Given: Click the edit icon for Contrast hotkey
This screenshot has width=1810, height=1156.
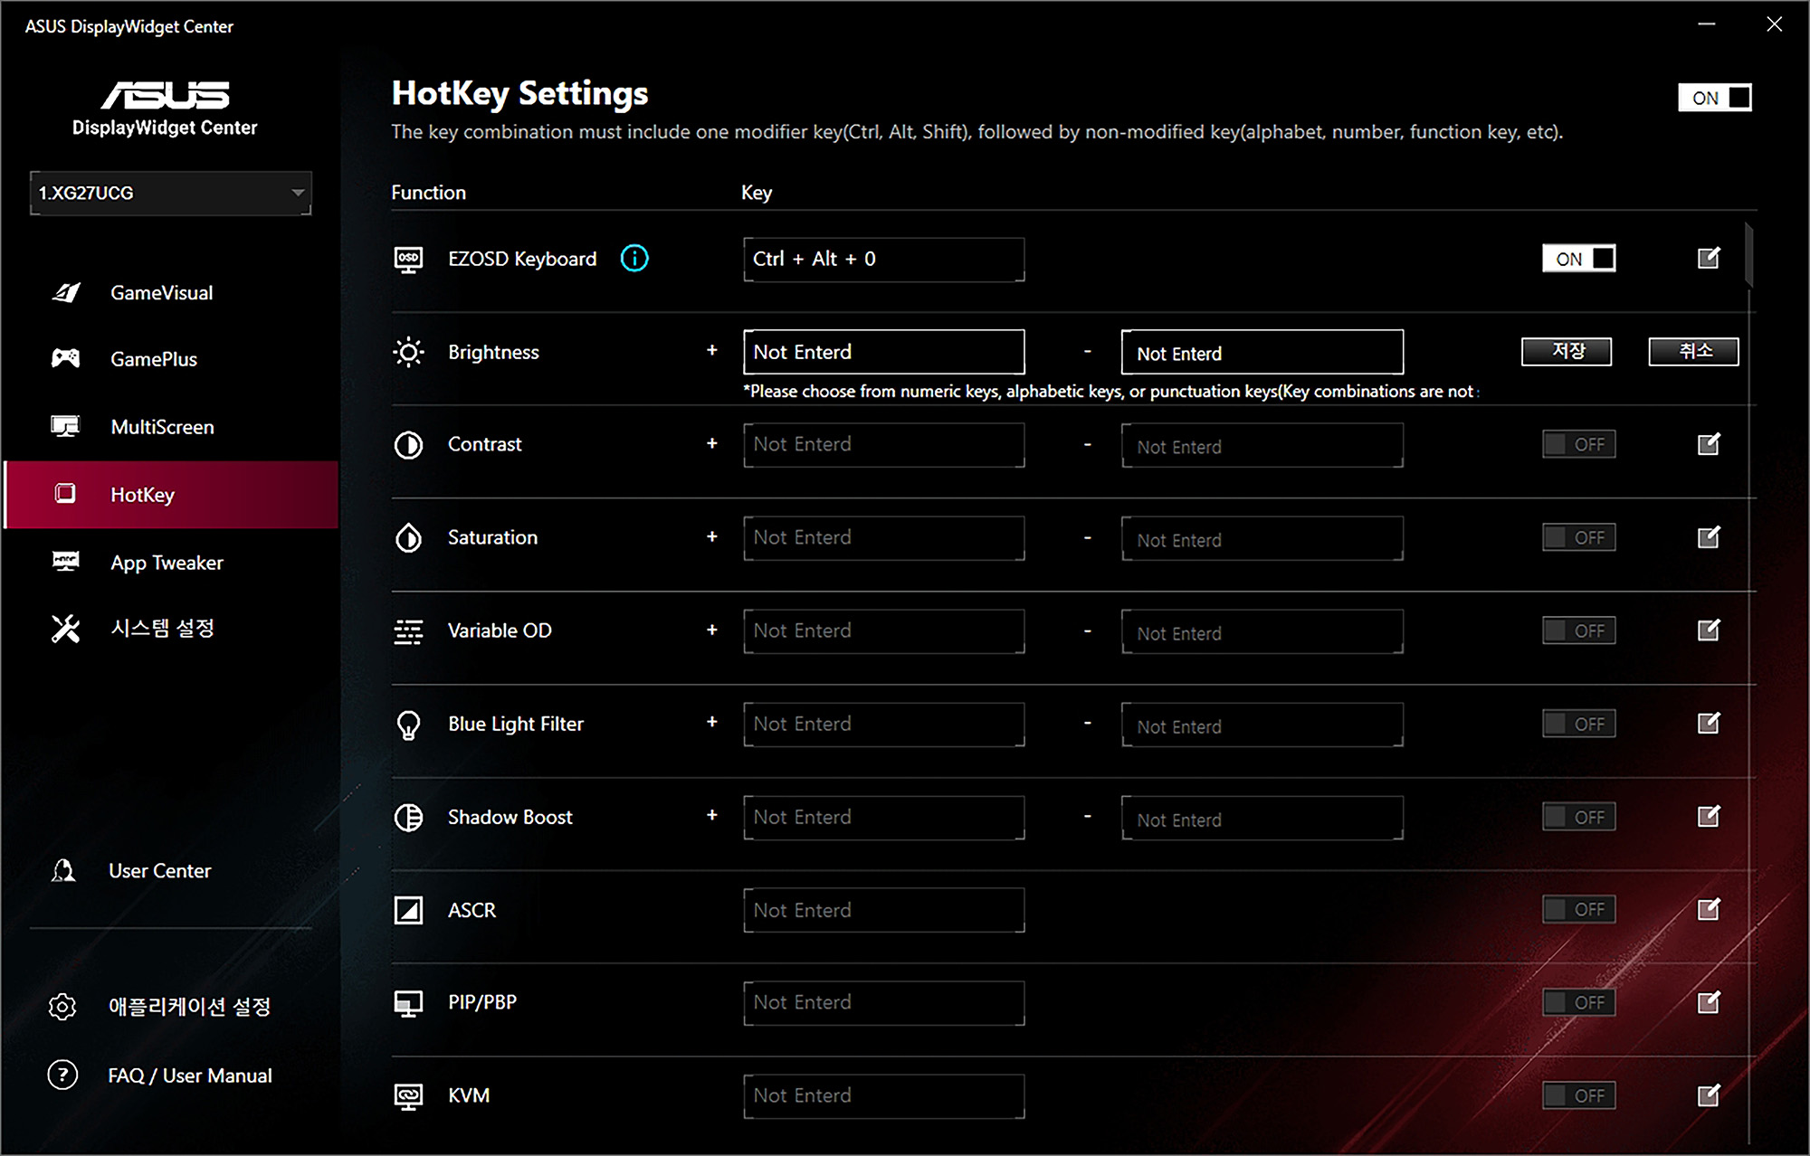Looking at the screenshot, I should point(1708,444).
